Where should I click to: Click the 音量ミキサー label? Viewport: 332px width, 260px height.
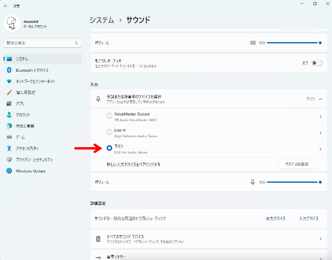point(116,257)
